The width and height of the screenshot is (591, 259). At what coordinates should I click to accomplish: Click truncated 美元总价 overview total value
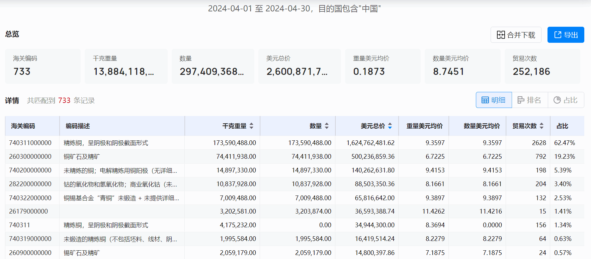click(297, 72)
